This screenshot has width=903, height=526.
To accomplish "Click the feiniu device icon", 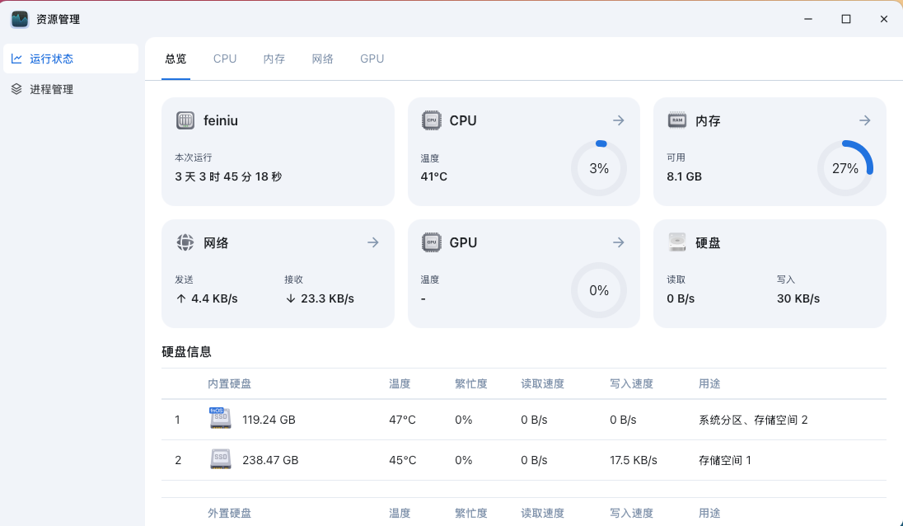I will (185, 120).
